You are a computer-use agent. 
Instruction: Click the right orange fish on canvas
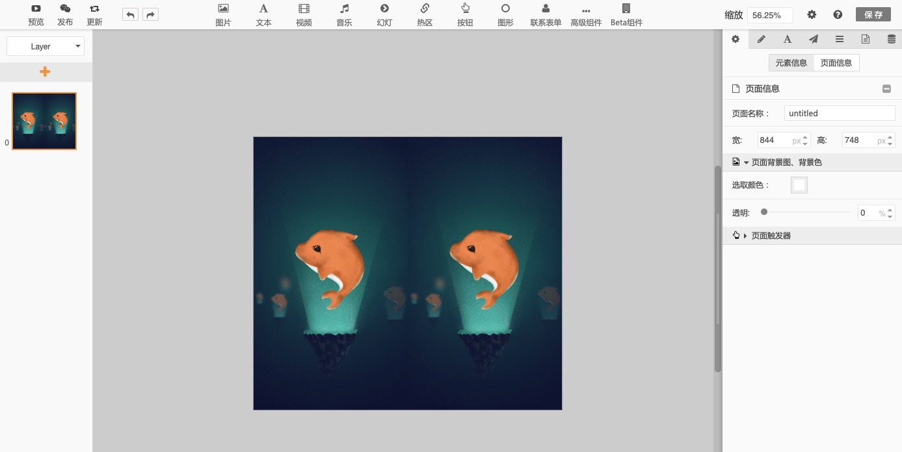click(x=484, y=268)
